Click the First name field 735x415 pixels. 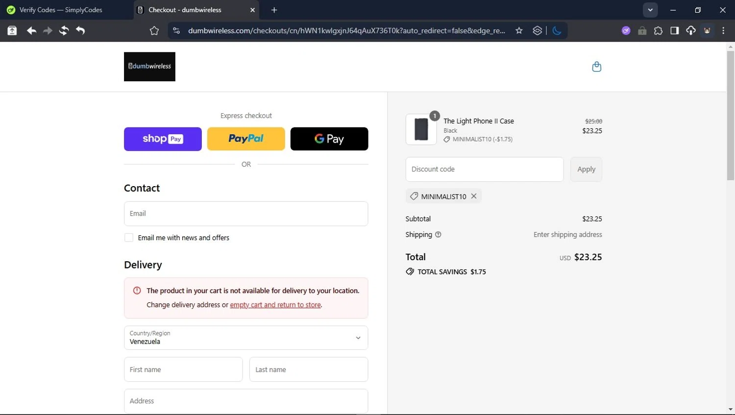(183, 369)
